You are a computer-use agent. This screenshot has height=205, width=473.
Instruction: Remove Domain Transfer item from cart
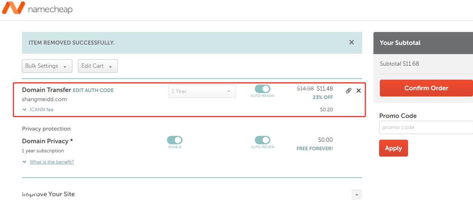358,91
